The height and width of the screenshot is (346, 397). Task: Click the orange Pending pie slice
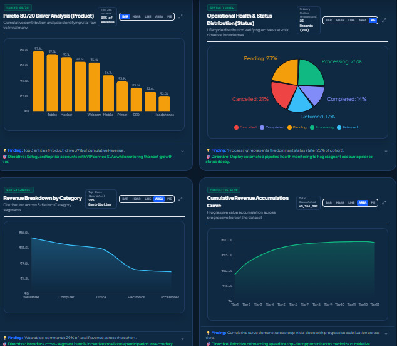coord(287,72)
